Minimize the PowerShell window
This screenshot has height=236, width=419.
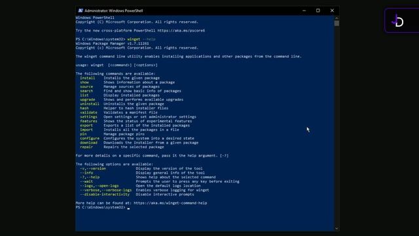[x=304, y=10]
